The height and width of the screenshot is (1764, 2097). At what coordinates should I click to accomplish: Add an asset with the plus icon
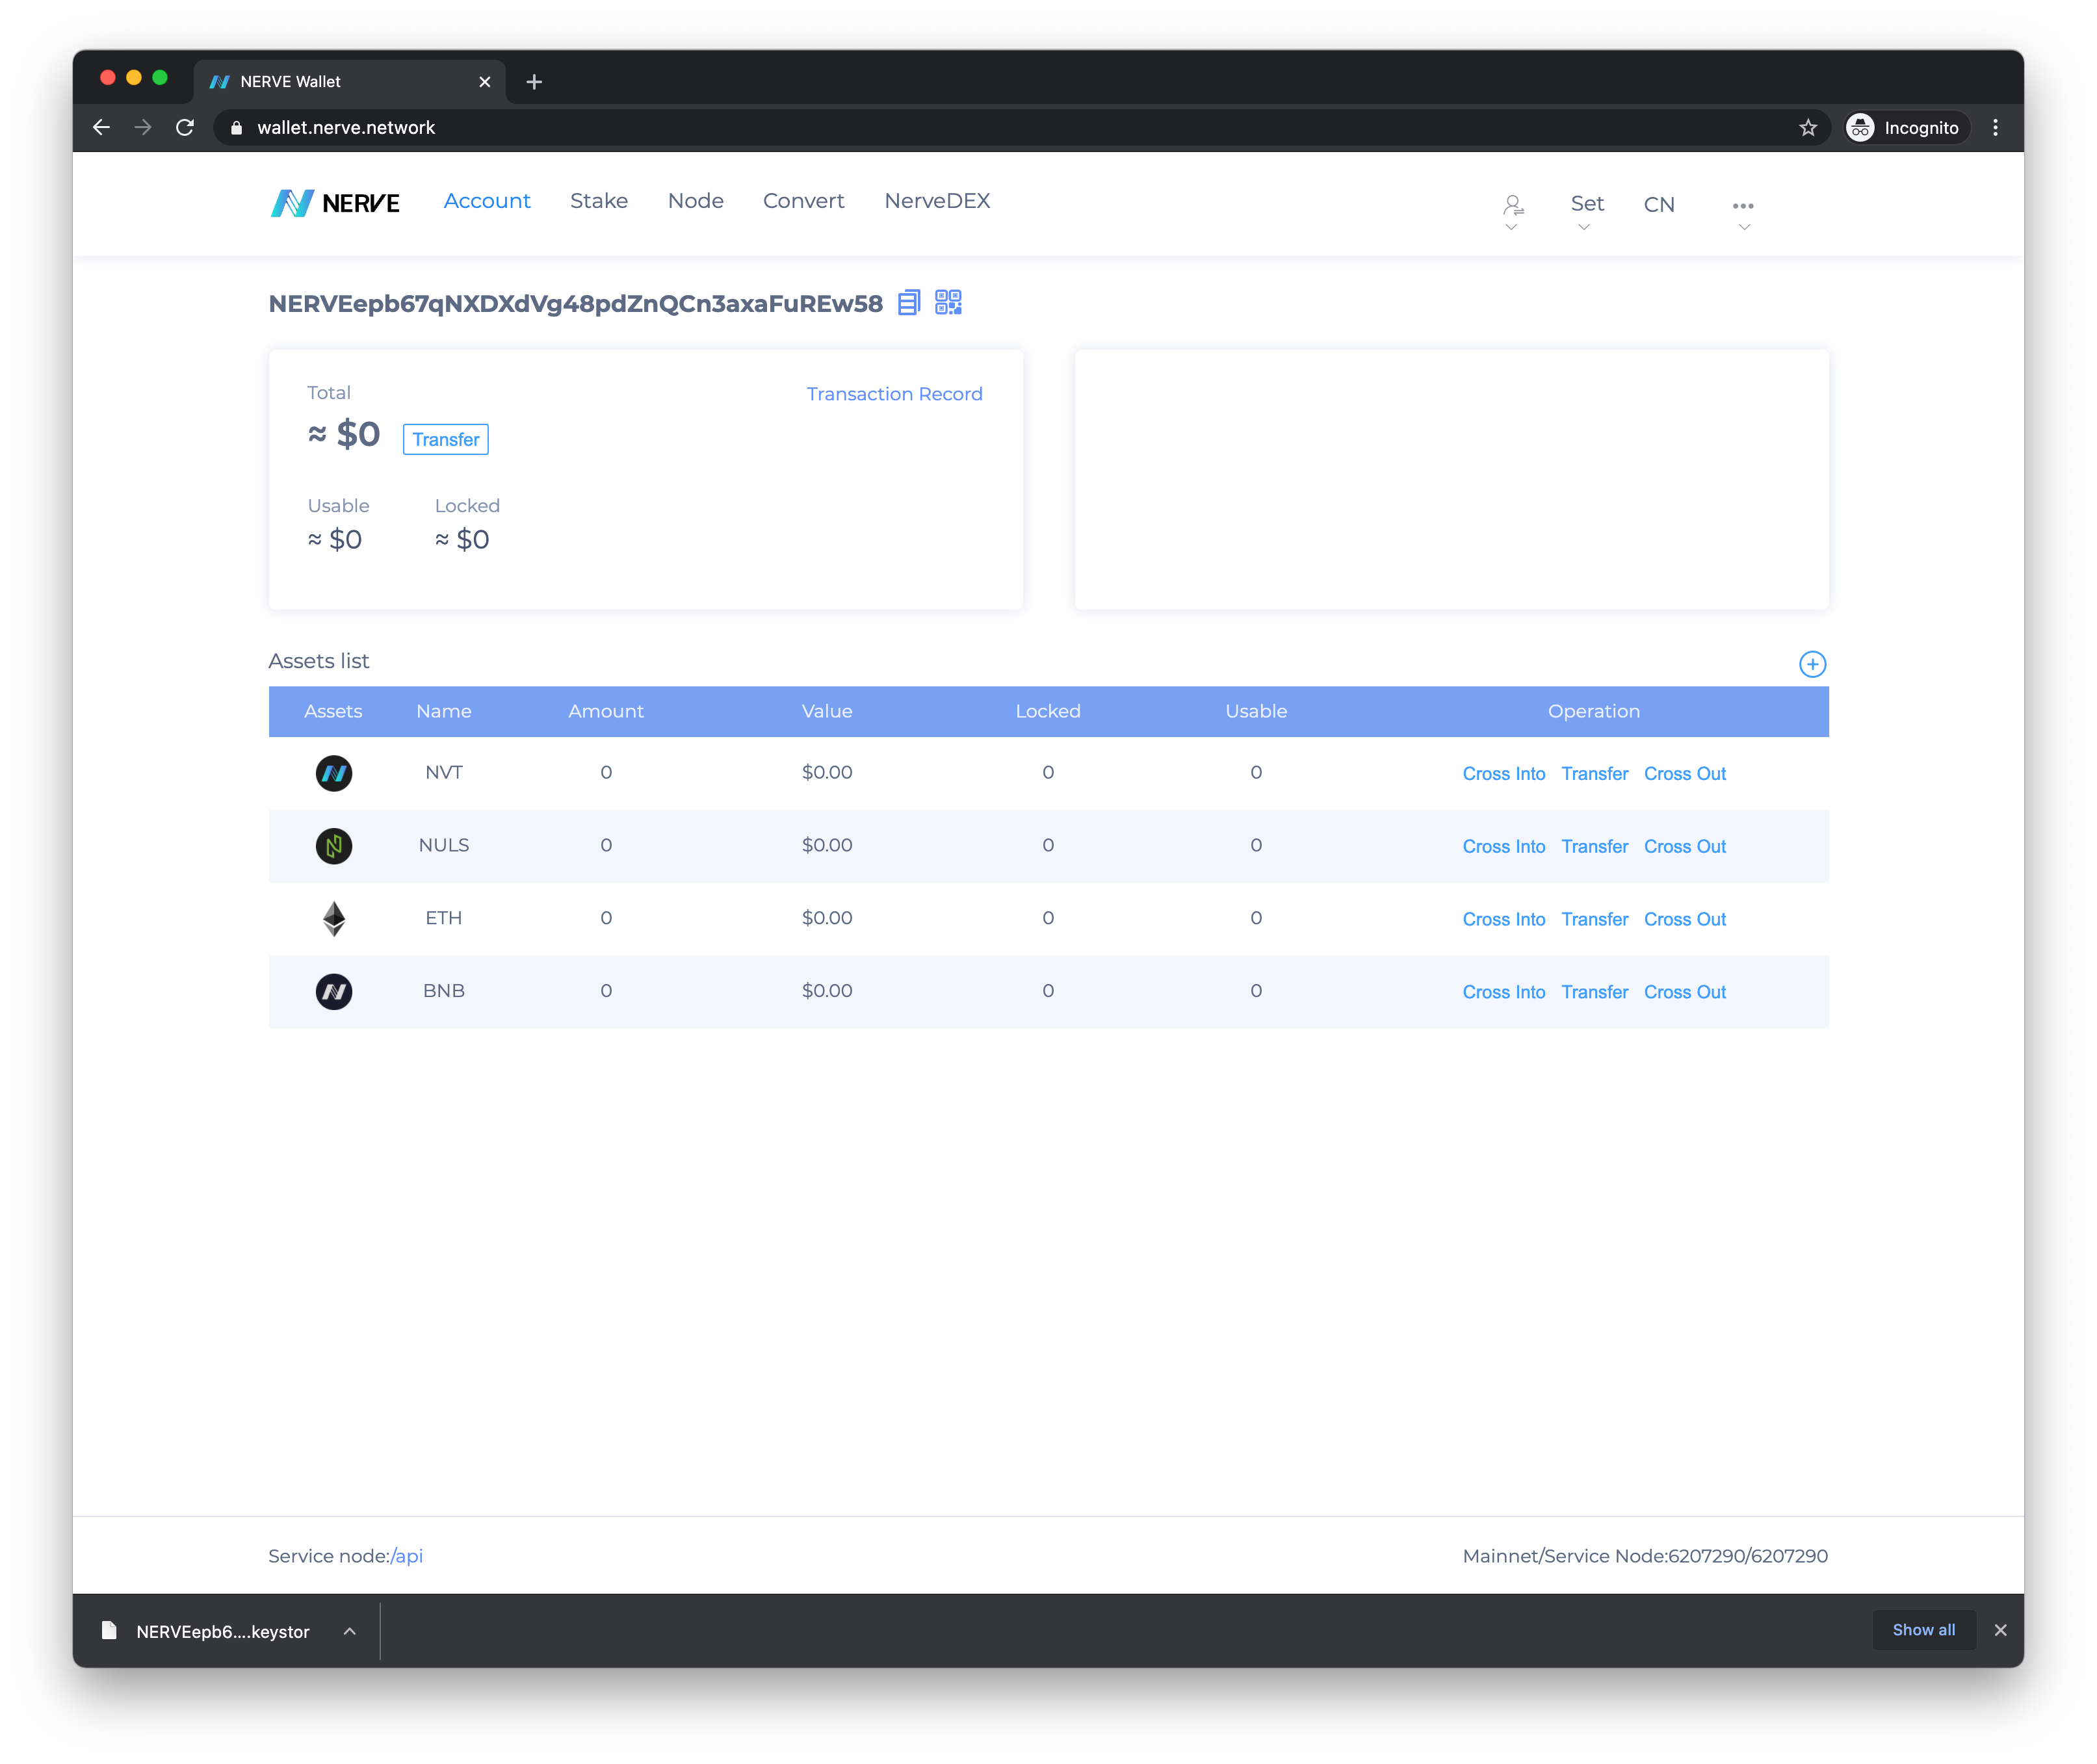pos(1812,664)
